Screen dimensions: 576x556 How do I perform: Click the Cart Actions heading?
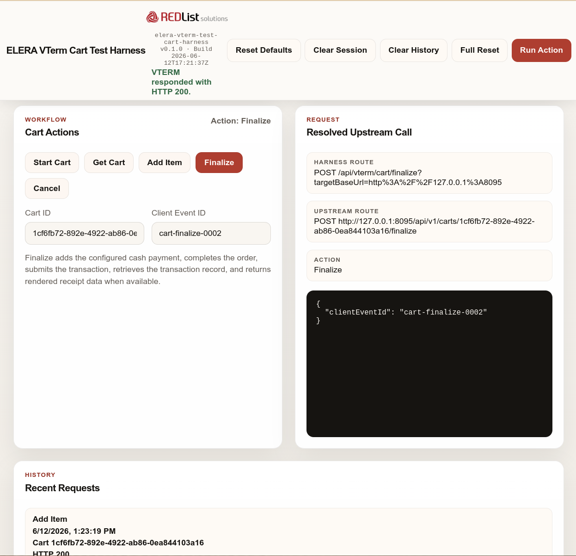pyautogui.click(x=52, y=132)
